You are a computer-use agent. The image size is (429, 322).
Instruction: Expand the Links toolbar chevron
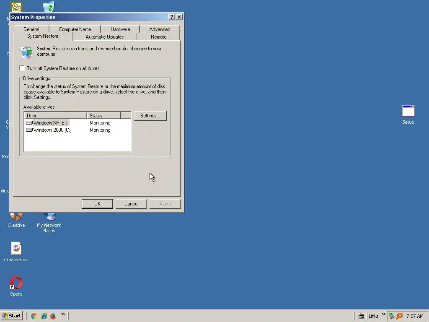383,314
